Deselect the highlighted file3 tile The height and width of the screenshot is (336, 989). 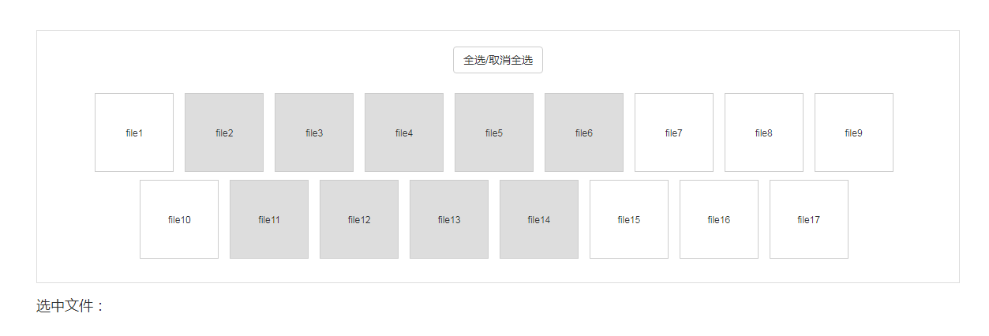click(x=314, y=133)
